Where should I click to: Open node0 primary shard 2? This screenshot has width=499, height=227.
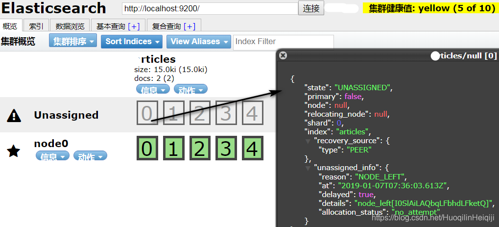[x=199, y=148]
